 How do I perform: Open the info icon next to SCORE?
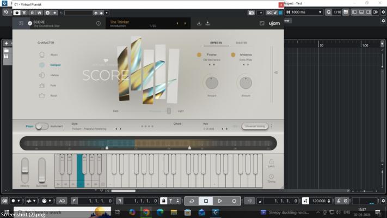click(x=99, y=23)
